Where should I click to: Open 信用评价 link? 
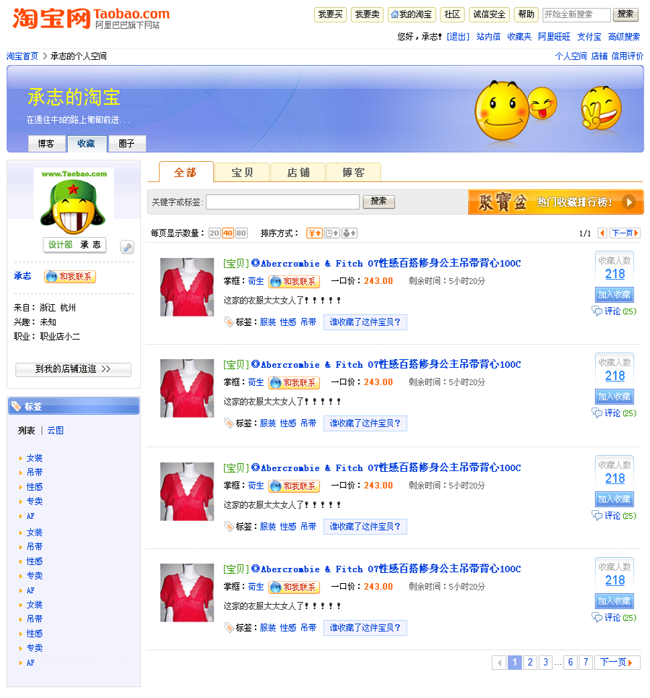[628, 56]
